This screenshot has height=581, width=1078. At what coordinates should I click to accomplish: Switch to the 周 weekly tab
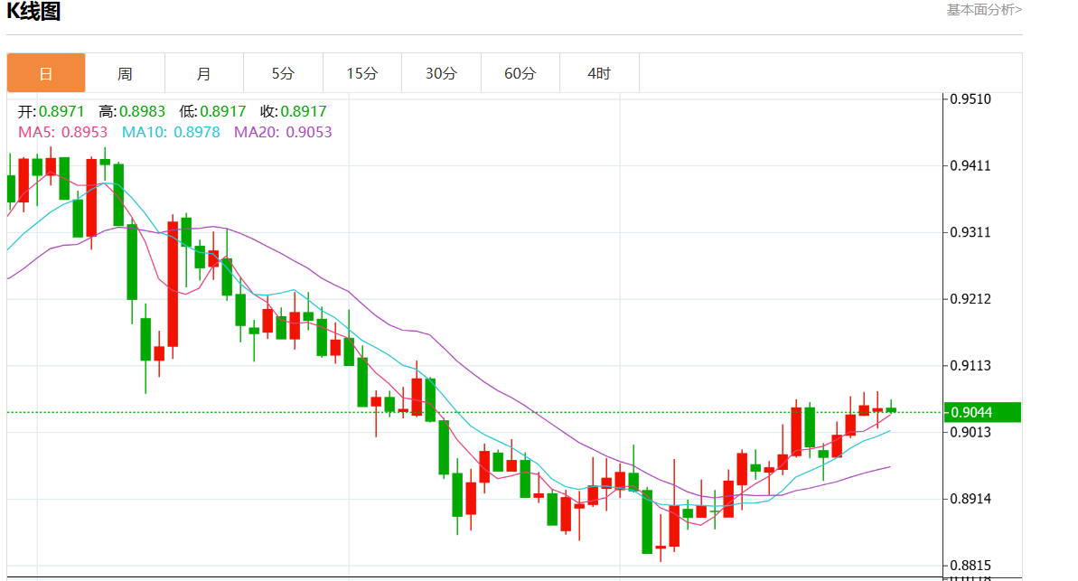(125, 73)
